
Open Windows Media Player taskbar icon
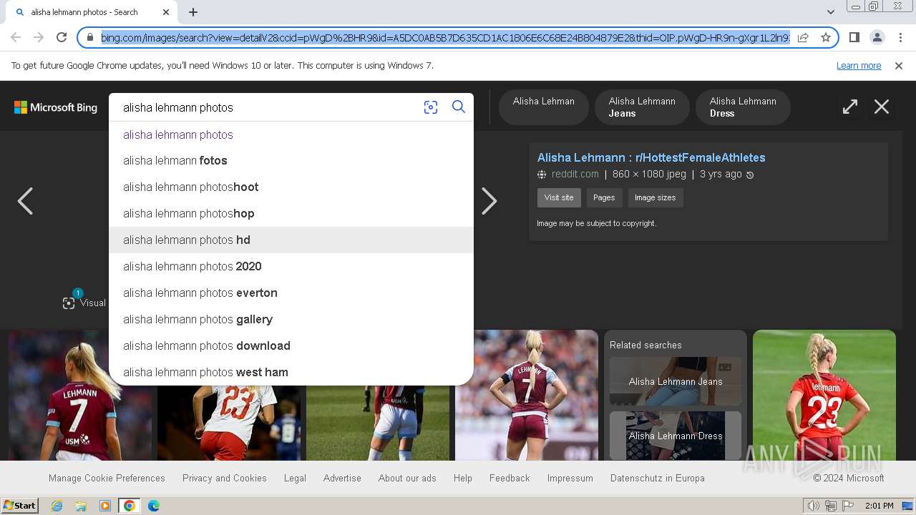(x=105, y=506)
